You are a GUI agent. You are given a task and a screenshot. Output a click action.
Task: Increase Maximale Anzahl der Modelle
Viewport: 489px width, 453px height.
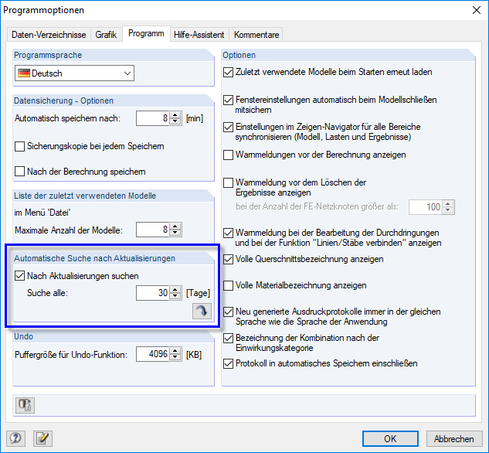175,226
